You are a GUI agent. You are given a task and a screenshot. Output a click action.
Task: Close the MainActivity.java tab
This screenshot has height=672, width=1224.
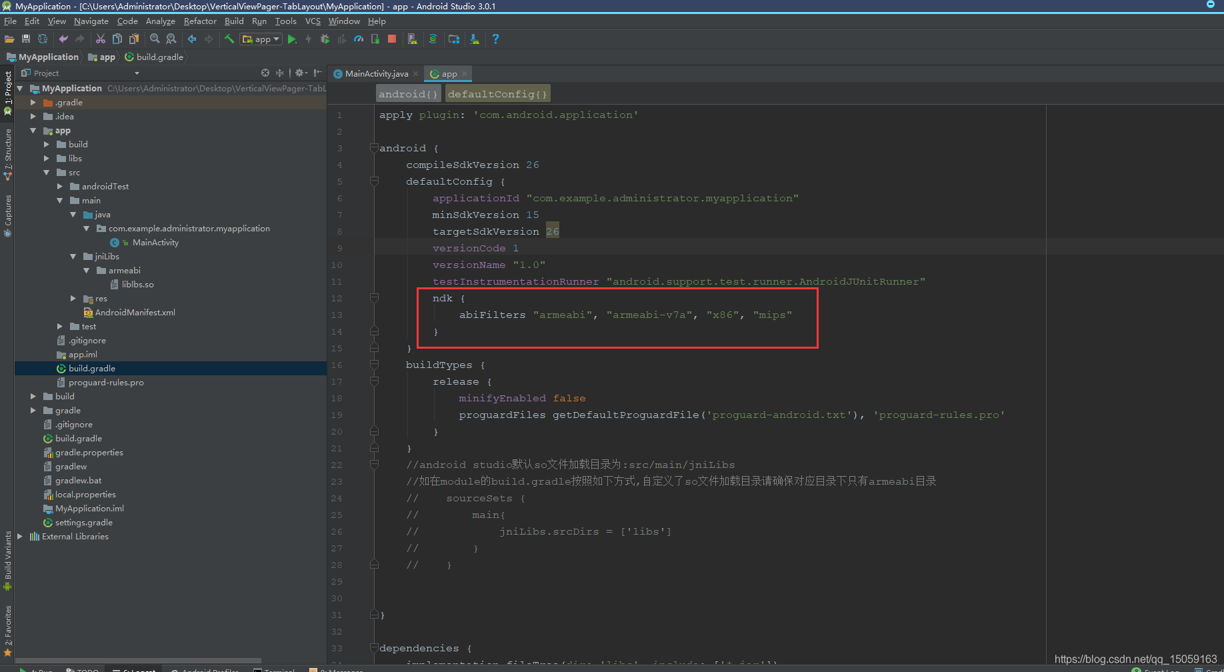point(415,73)
